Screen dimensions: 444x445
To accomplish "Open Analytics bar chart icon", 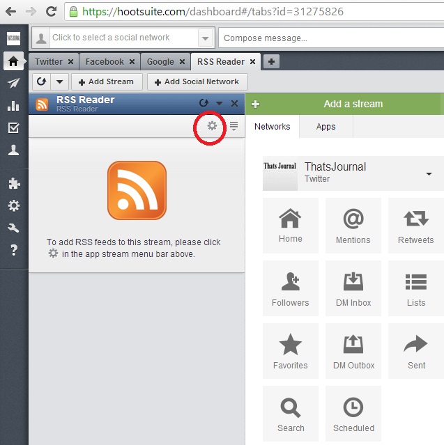I will pyautogui.click(x=13, y=106).
